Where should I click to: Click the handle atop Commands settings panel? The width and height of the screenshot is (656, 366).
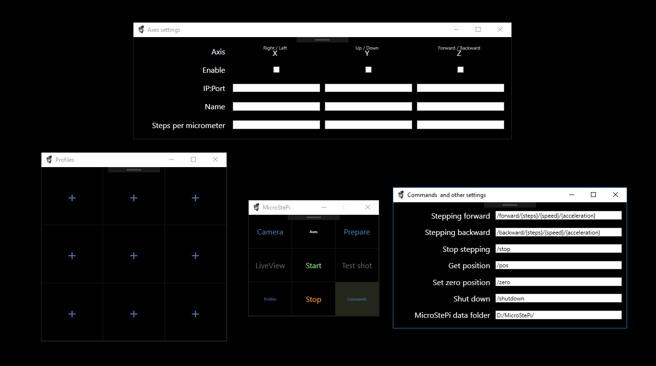point(509,205)
